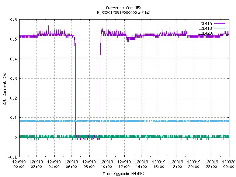Image resolution: width=236 pixels, height=177 pixels.
Task: Click the 0.5 y-axis tick value
Action: point(13,39)
